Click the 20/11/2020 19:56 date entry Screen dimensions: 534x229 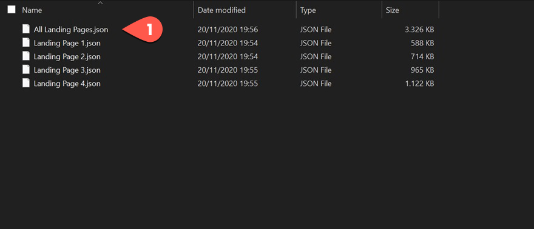pyautogui.click(x=228, y=30)
